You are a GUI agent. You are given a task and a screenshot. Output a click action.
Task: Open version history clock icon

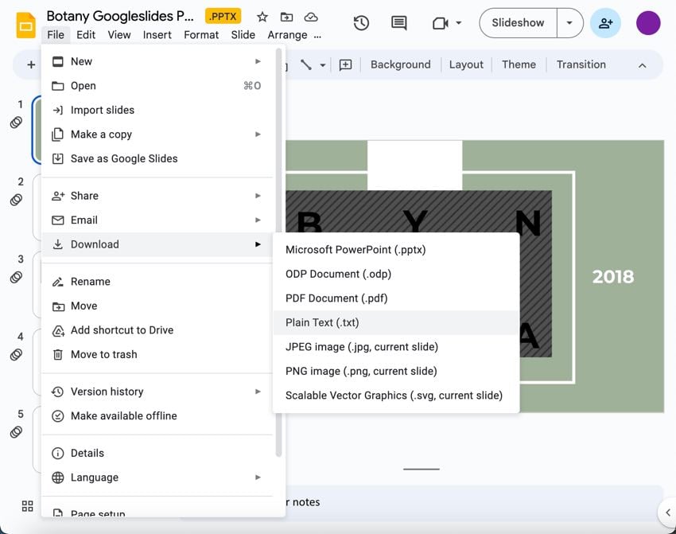(x=361, y=23)
